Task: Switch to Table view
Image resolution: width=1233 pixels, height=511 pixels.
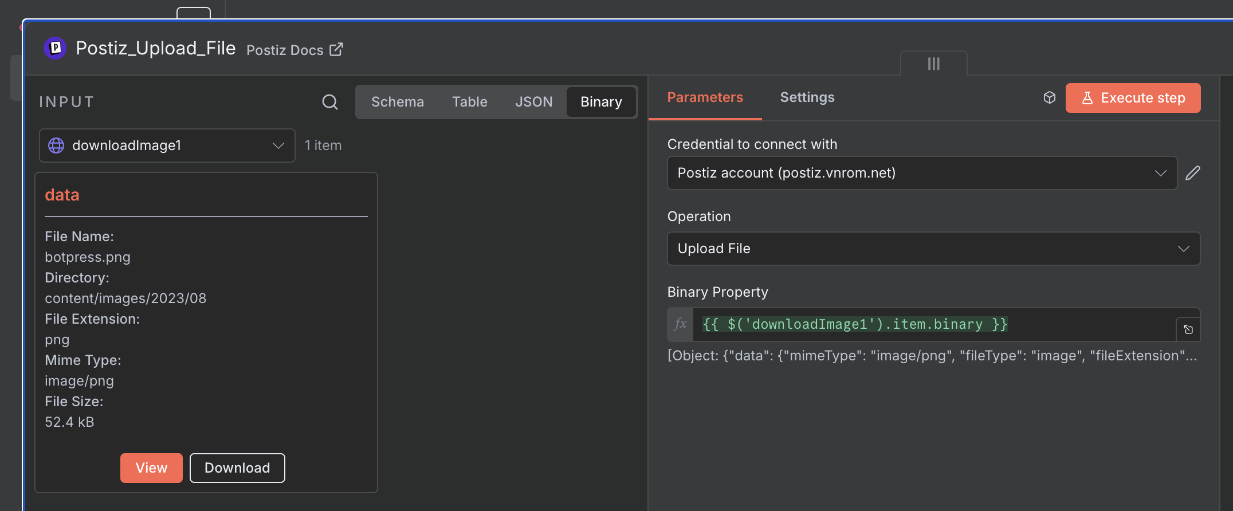Action: click(x=469, y=102)
